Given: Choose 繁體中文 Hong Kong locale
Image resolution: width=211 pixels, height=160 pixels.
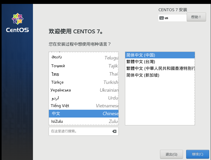Looking at the screenshot, I should 160,68.
